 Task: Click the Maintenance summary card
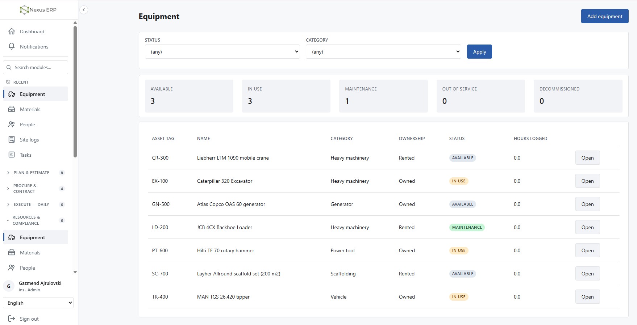tap(383, 96)
